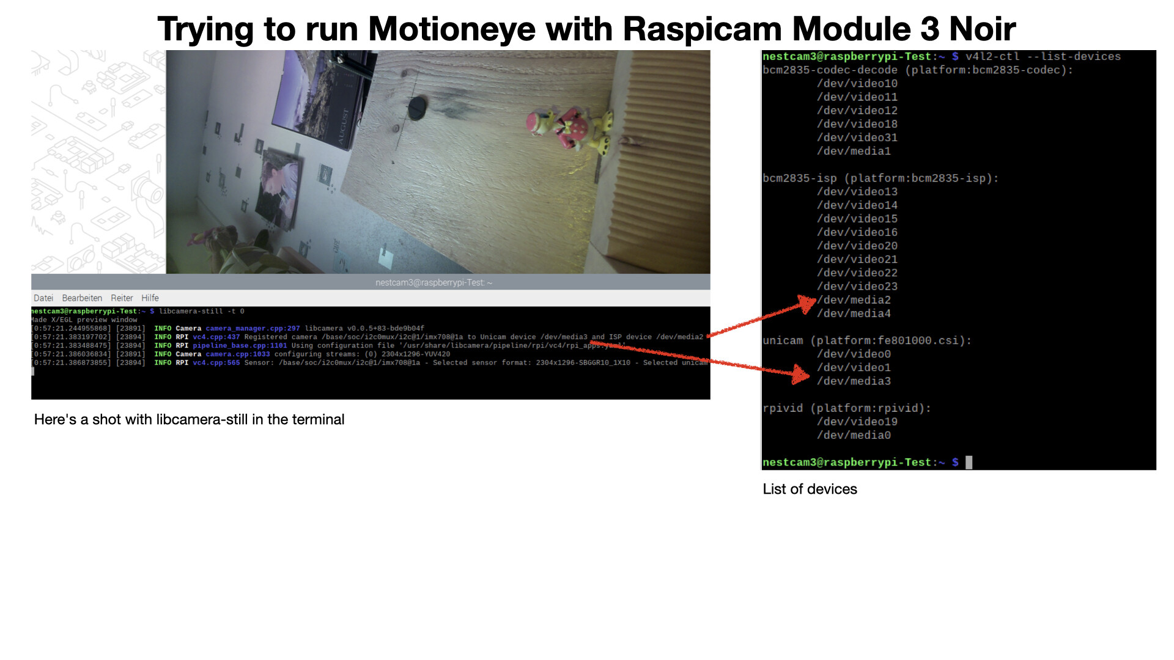
Task: Select the '/dev/video18' line
Action: [x=857, y=124]
